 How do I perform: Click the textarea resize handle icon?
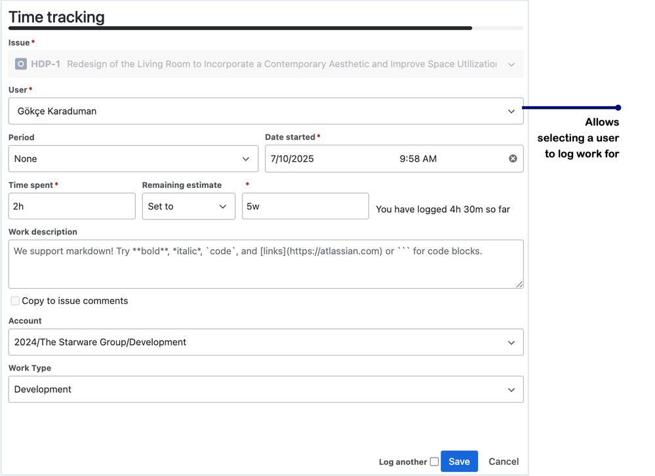click(519, 284)
